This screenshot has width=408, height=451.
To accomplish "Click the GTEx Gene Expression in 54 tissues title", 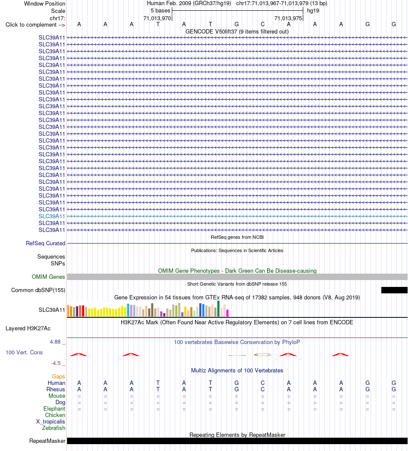I will (237, 297).
